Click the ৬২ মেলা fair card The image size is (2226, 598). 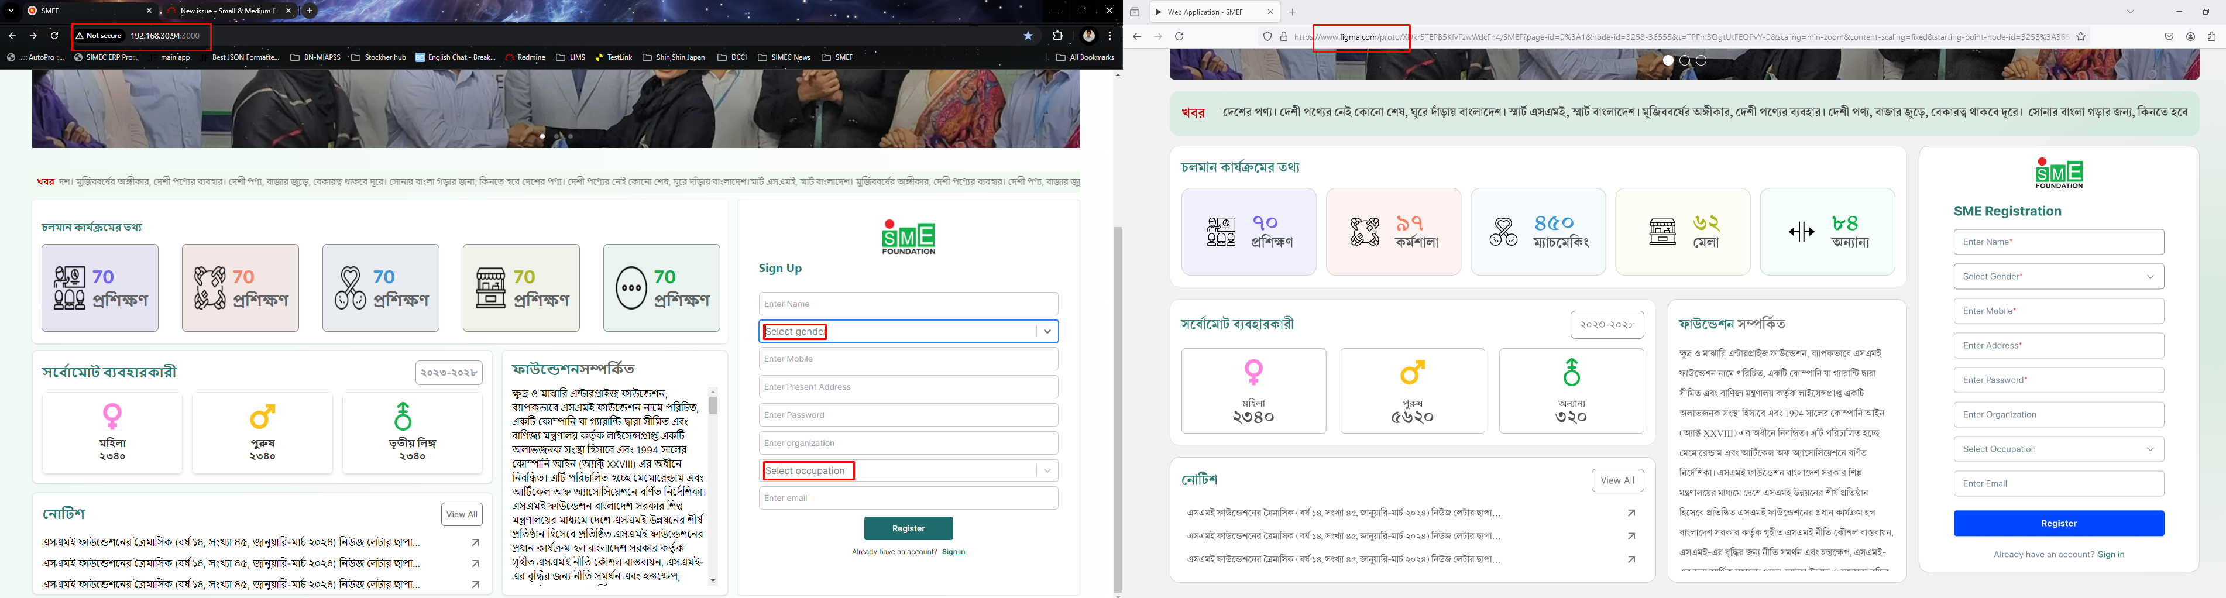coord(1682,232)
